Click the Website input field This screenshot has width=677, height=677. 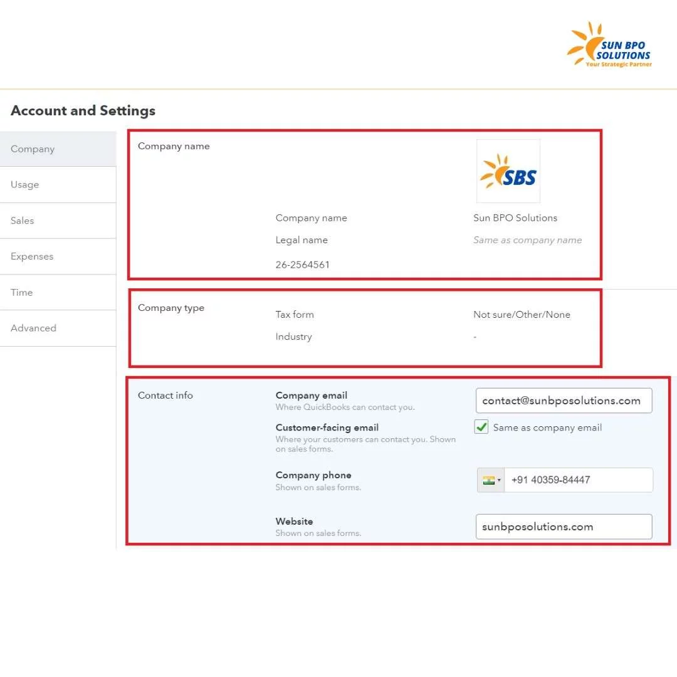point(564,527)
